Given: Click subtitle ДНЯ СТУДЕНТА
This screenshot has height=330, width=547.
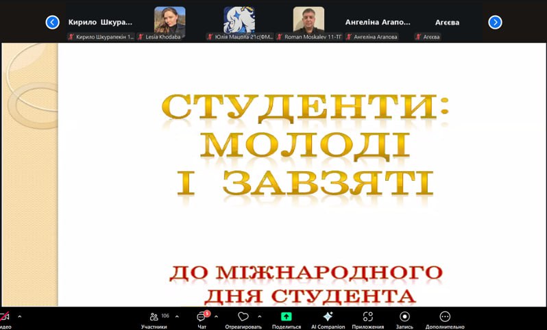Looking at the screenshot, I should pos(310,296).
